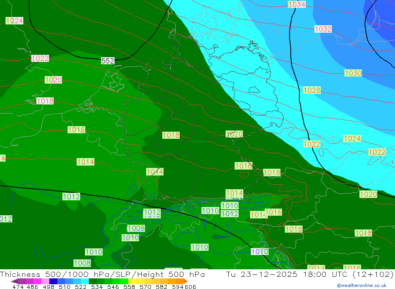This screenshot has height=289, width=395.
Task: Click the 582 legend value
Action: point(162,287)
